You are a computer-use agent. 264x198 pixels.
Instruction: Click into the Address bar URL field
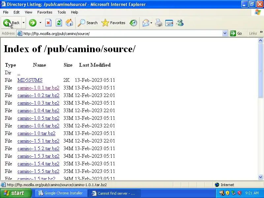[122, 34]
